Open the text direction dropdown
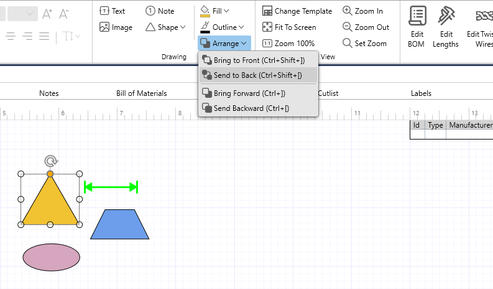Screen dimensions: 493x289 tap(71, 36)
